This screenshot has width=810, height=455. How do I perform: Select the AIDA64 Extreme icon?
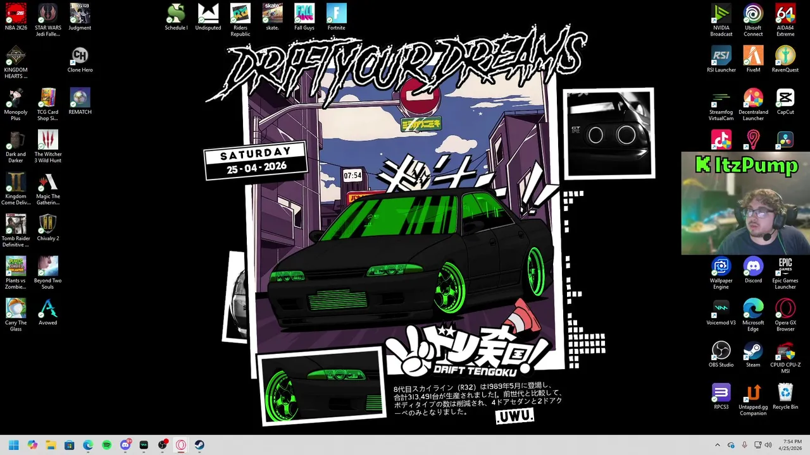(785, 20)
